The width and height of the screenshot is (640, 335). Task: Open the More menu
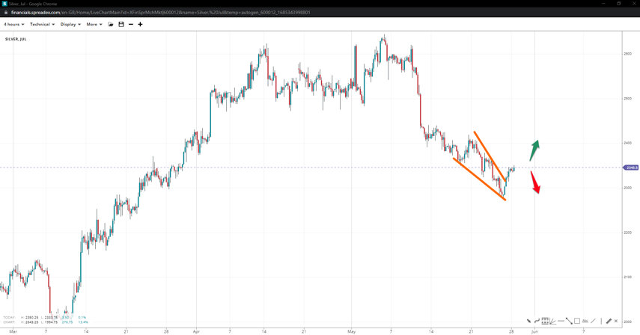[x=94, y=25]
